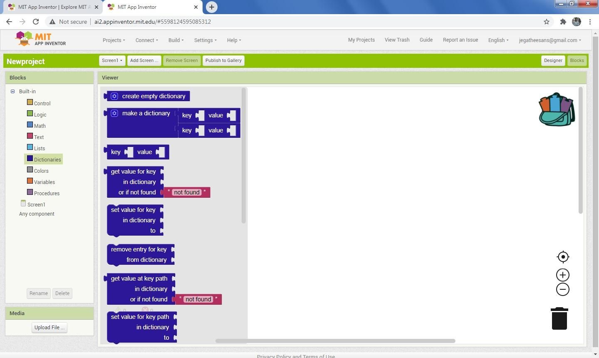Click the browser profile avatar

576,22
